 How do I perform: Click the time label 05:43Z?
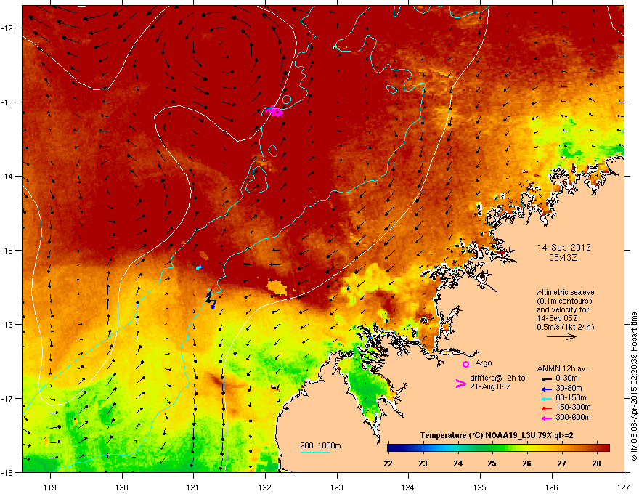point(563,258)
